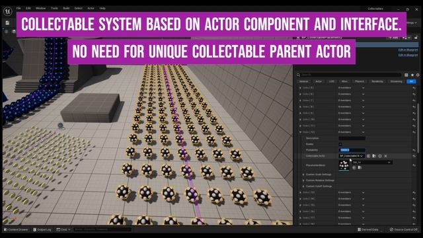The width and height of the screenshot is (423, 238).
Task: Click the Probability value field
Action: click(x=352, y=150)
